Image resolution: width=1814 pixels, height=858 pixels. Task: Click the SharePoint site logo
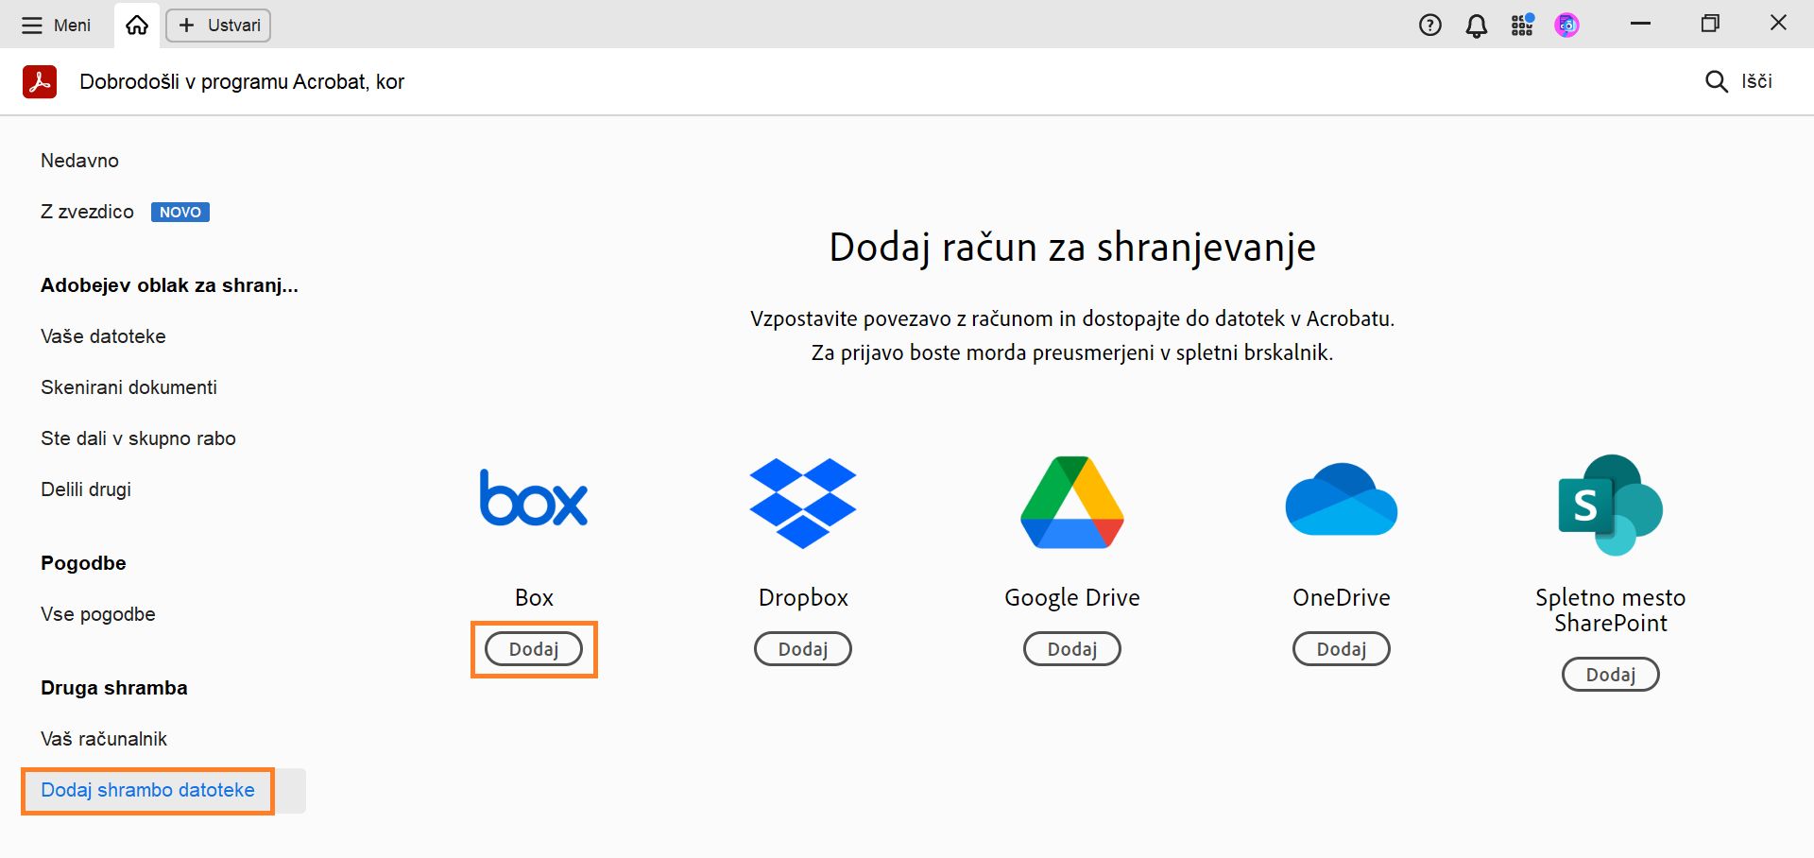coord(1610,504)
